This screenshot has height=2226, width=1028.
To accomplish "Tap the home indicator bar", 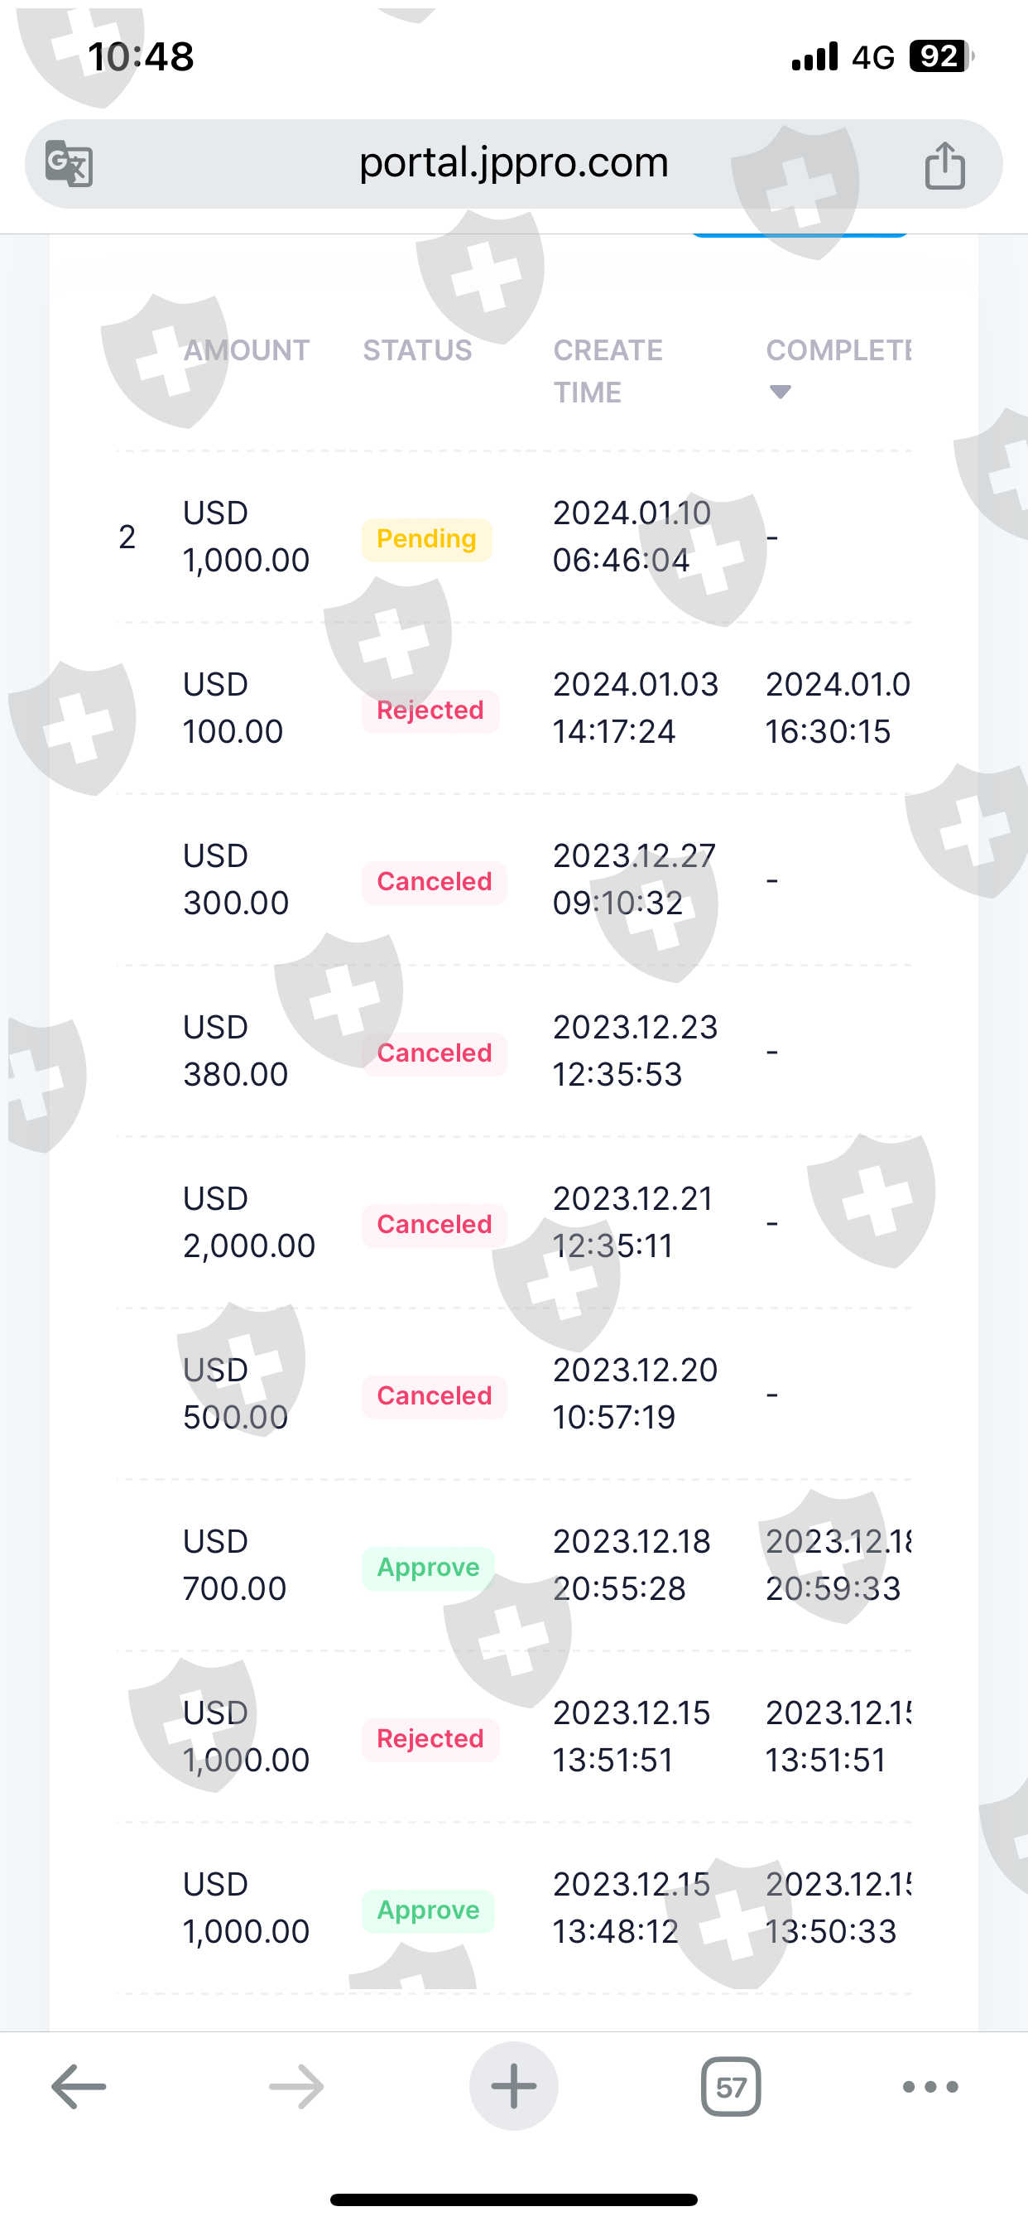I will tap(513, 2199).
